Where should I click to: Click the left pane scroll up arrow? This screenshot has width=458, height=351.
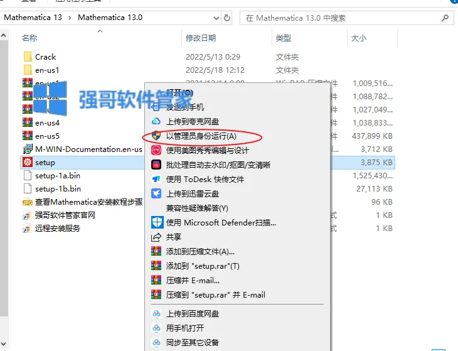click(x=4, y=36)
